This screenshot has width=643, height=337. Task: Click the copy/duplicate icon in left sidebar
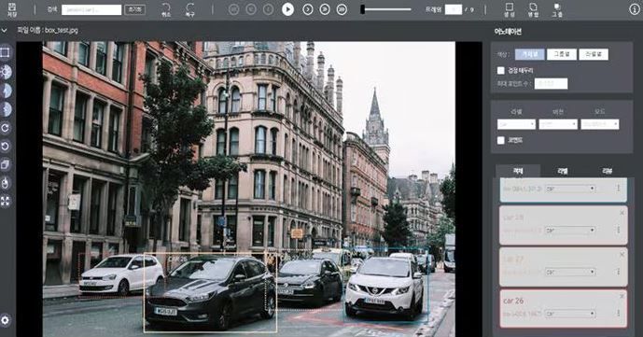click(6, 164)
